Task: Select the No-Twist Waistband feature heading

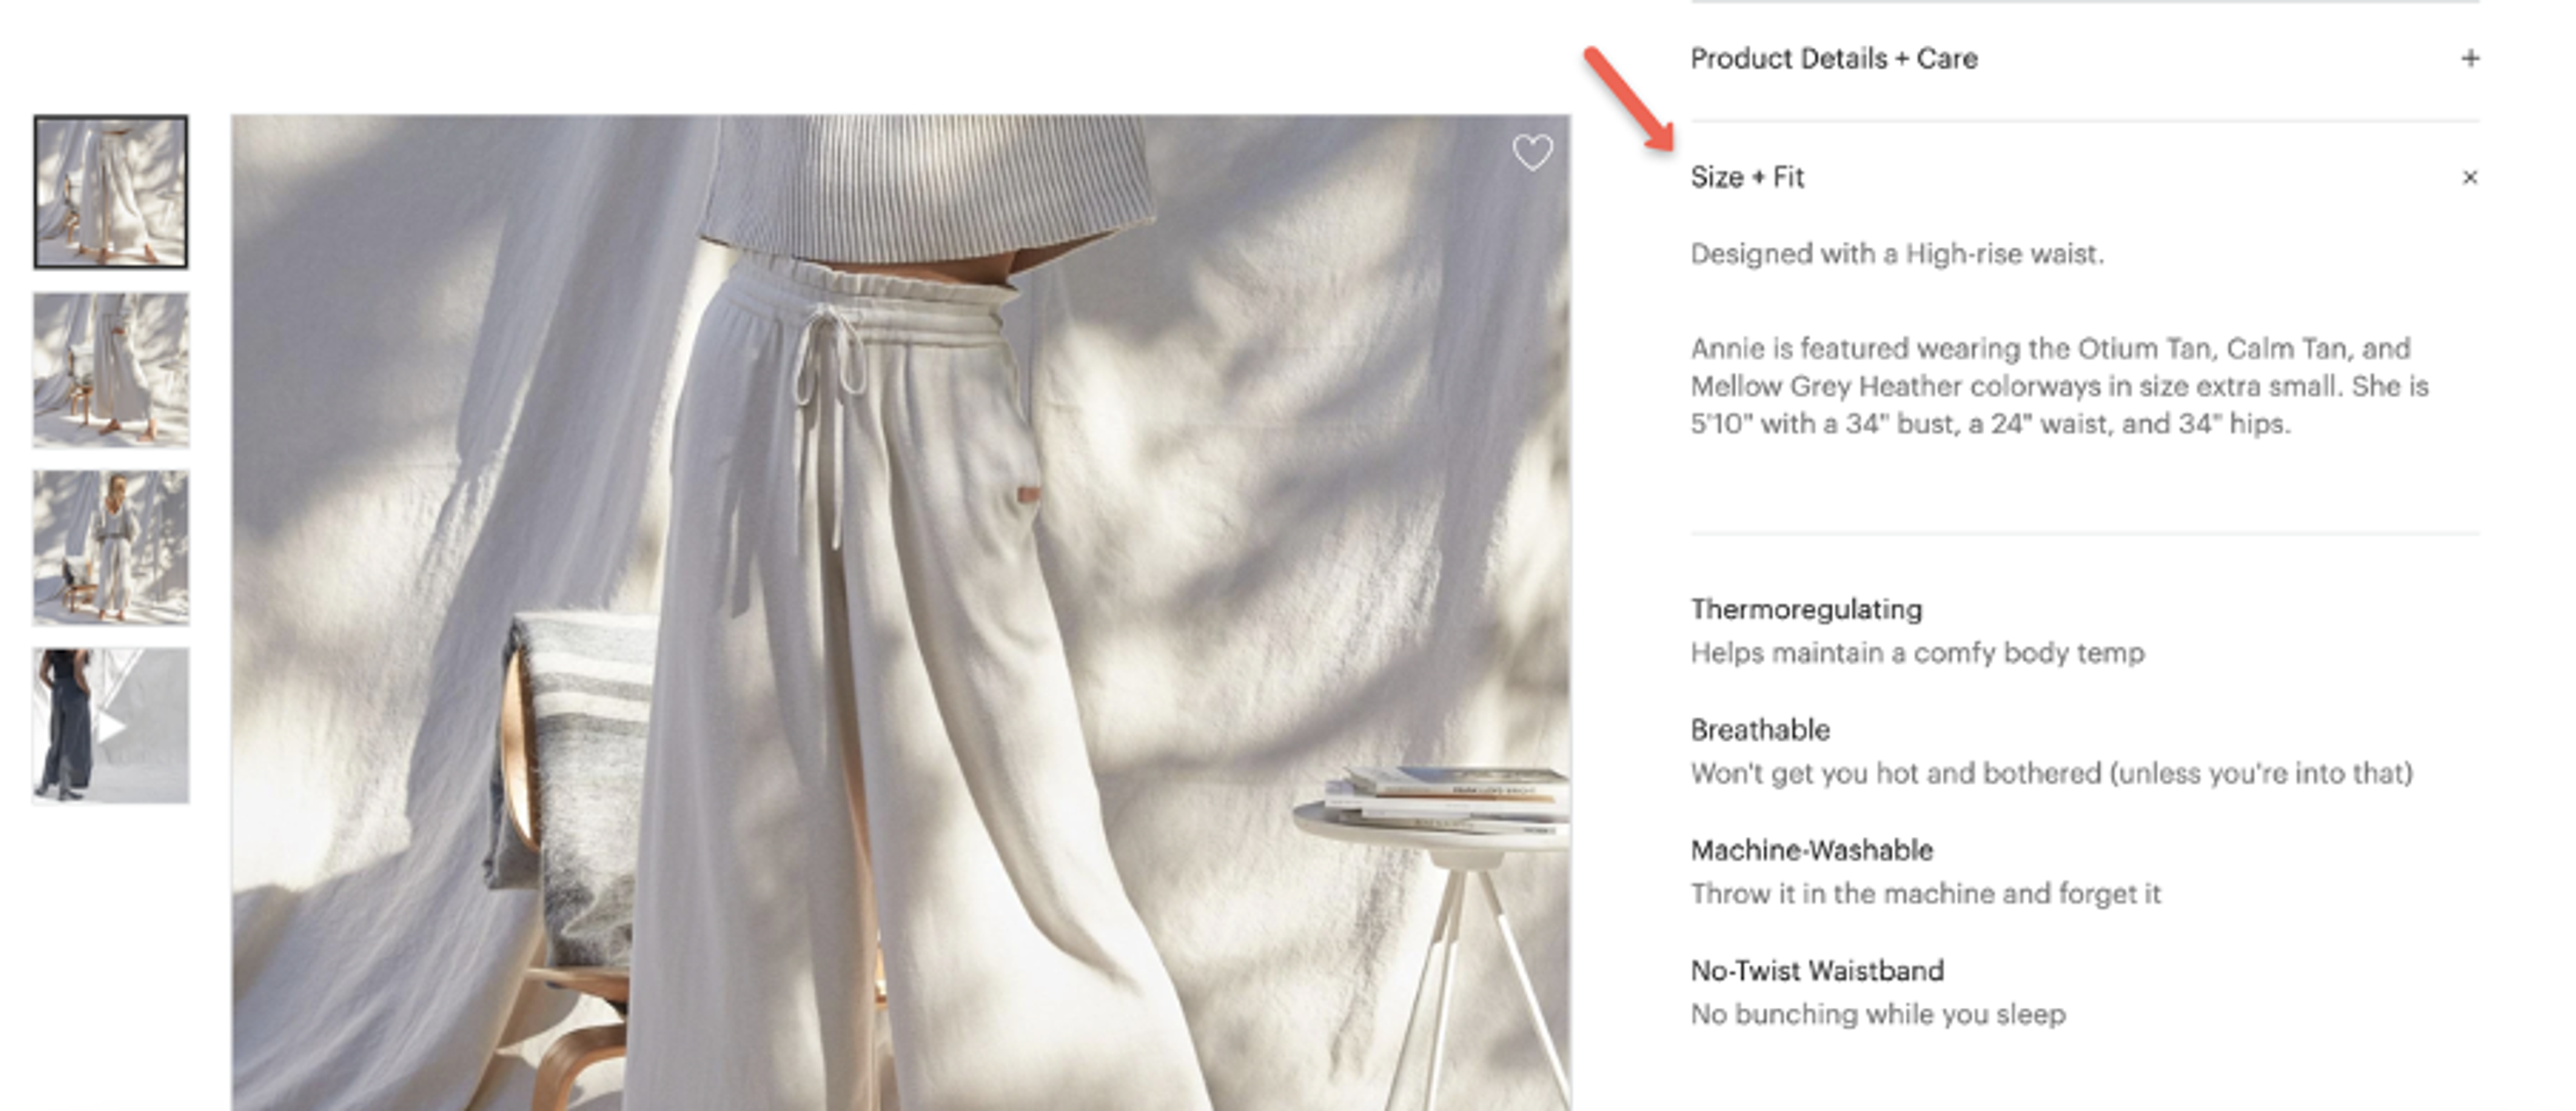Action: point(1817,970)
